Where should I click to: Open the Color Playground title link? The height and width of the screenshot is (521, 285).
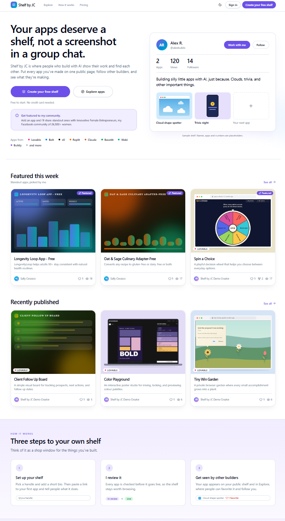117,379
